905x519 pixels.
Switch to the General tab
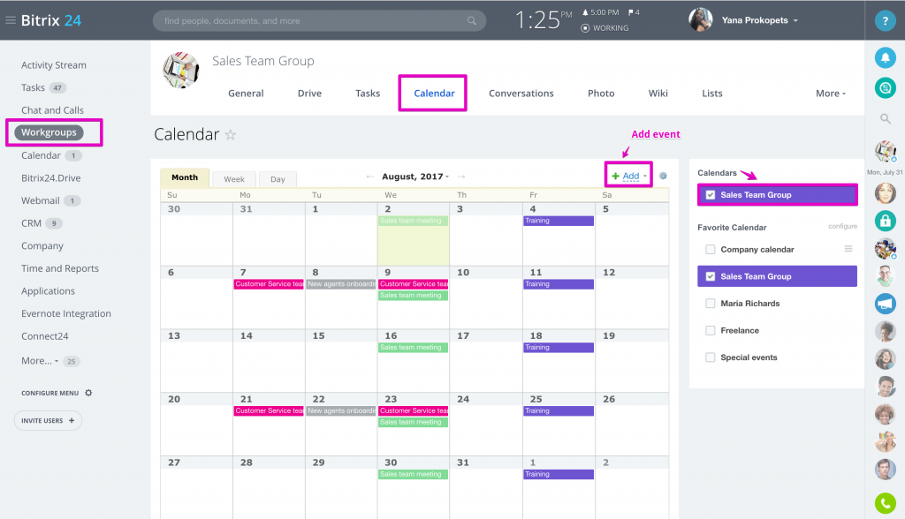click(x=246, y=94)
